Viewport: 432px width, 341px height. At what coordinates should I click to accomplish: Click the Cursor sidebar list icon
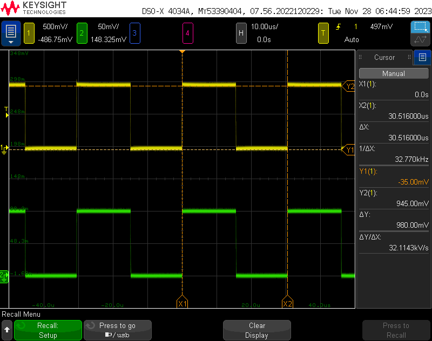[x=422, y=57]
